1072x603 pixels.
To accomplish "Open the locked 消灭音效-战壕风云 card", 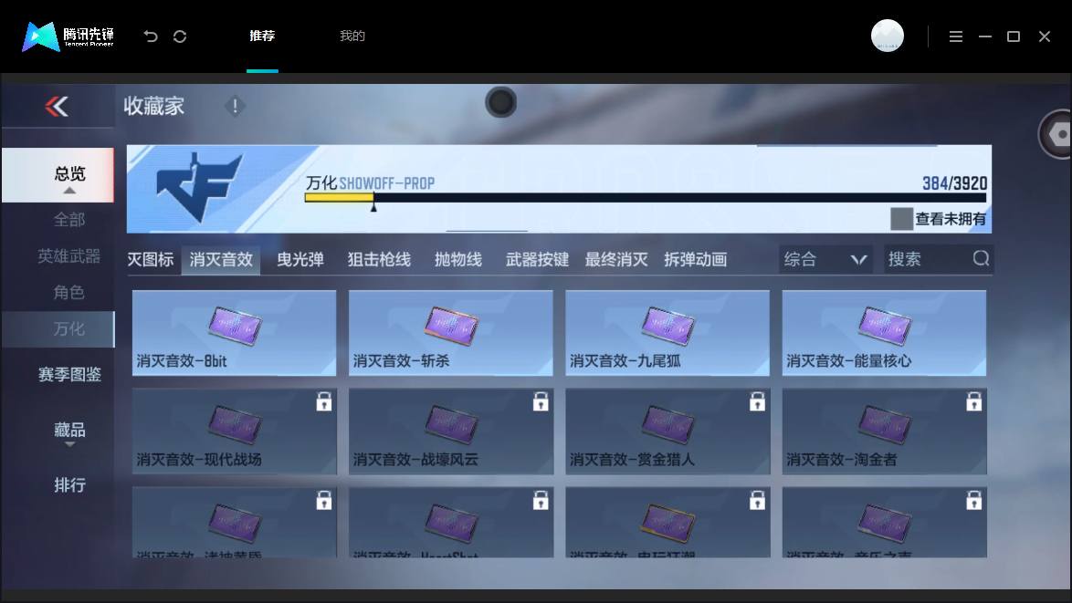I will click(x=451, y=431).
